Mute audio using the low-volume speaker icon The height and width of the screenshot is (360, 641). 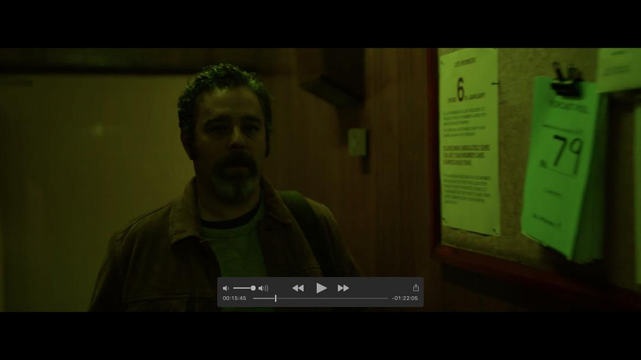pyautogui.click(x=226, y=288)
